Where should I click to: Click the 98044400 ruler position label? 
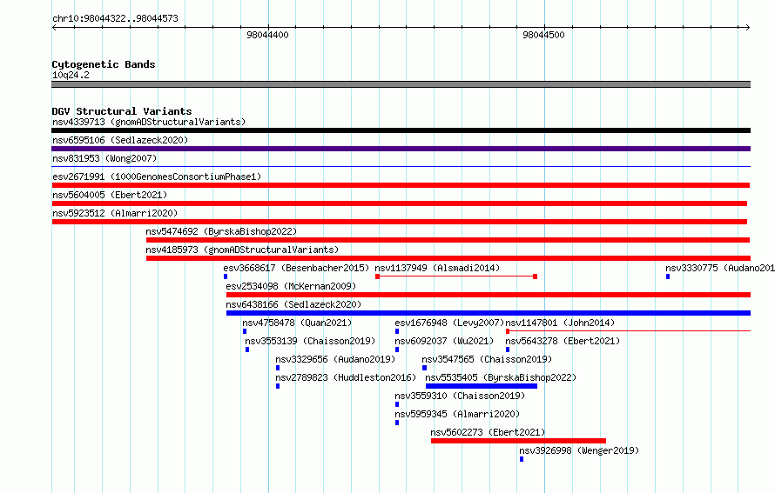[x=267, y=35]
